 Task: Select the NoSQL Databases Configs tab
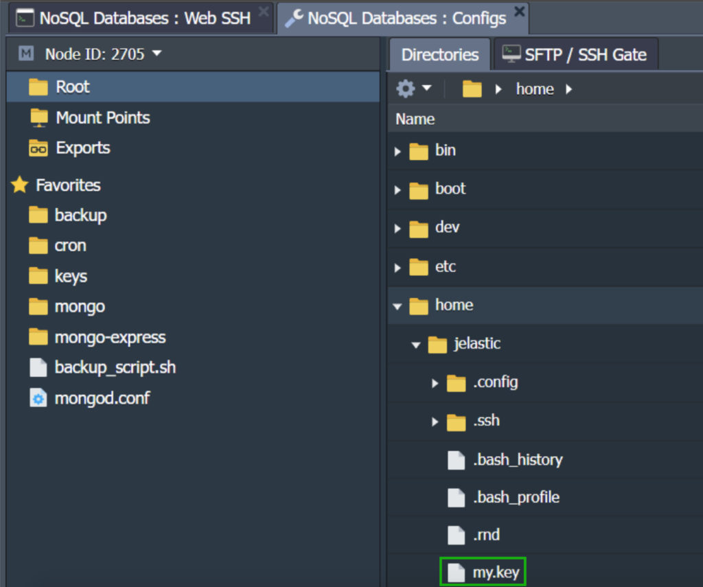click(402, 19)
